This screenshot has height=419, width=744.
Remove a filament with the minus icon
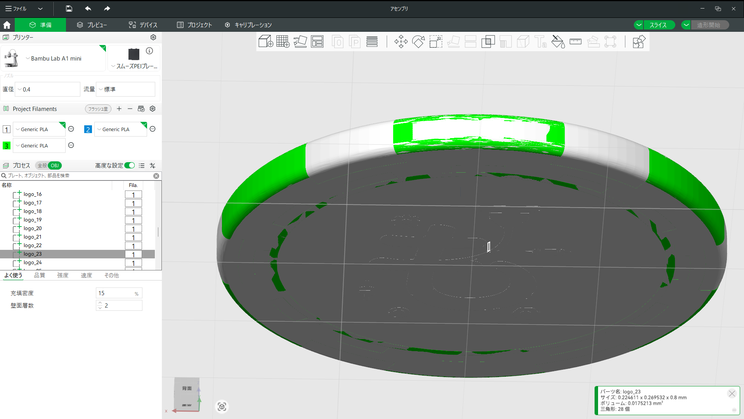click(x=130, y=109)
